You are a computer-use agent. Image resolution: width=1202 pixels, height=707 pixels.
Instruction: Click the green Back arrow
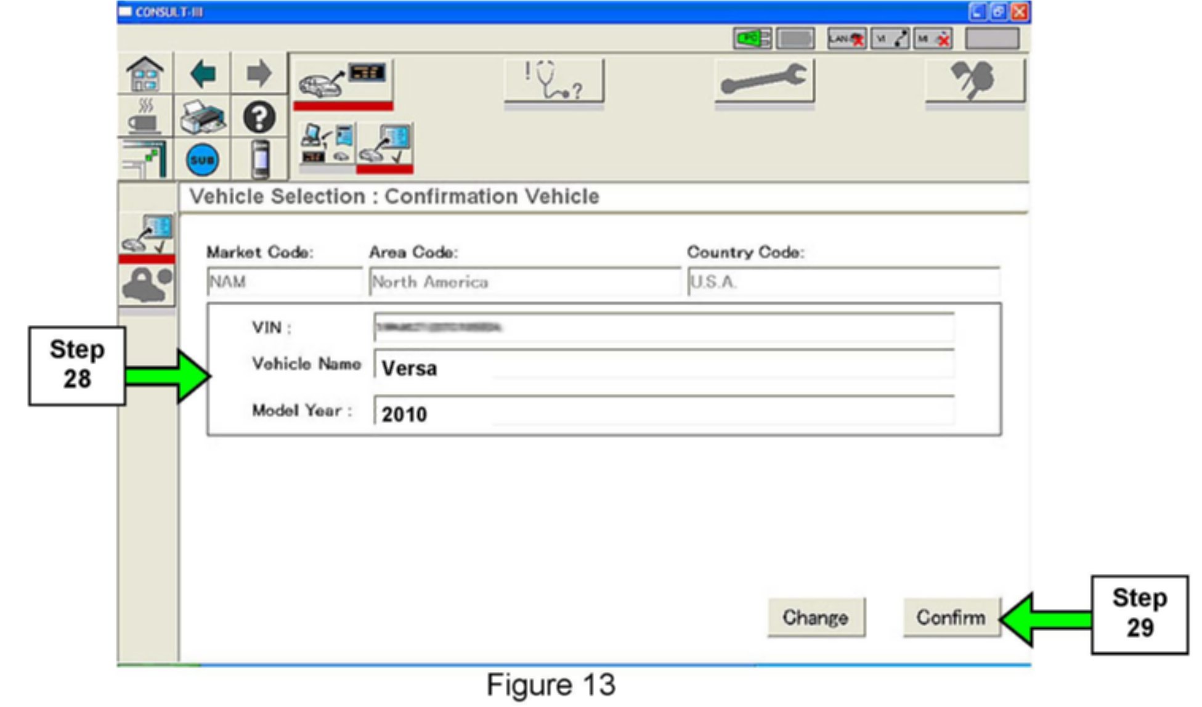tap(203, 73)
